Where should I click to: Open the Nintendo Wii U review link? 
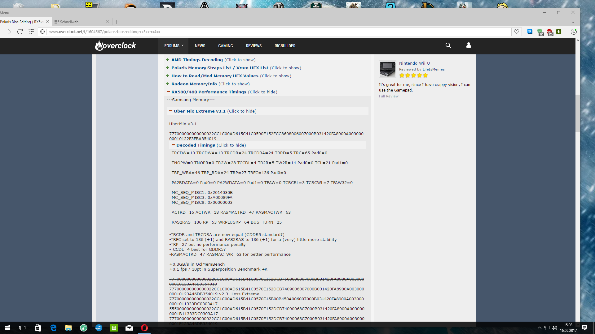point(414,63)
